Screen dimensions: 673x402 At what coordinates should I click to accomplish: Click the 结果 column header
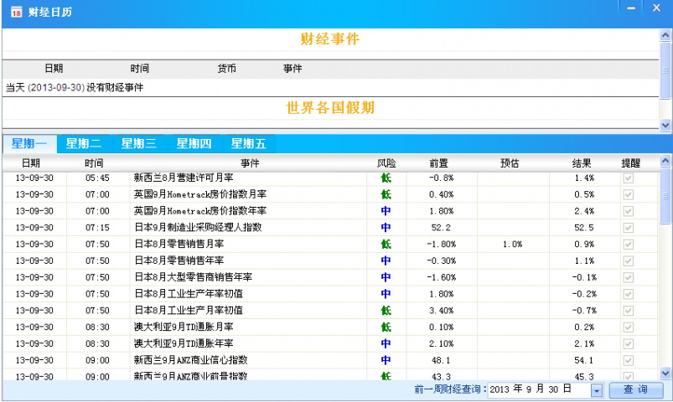coord(582,162)
